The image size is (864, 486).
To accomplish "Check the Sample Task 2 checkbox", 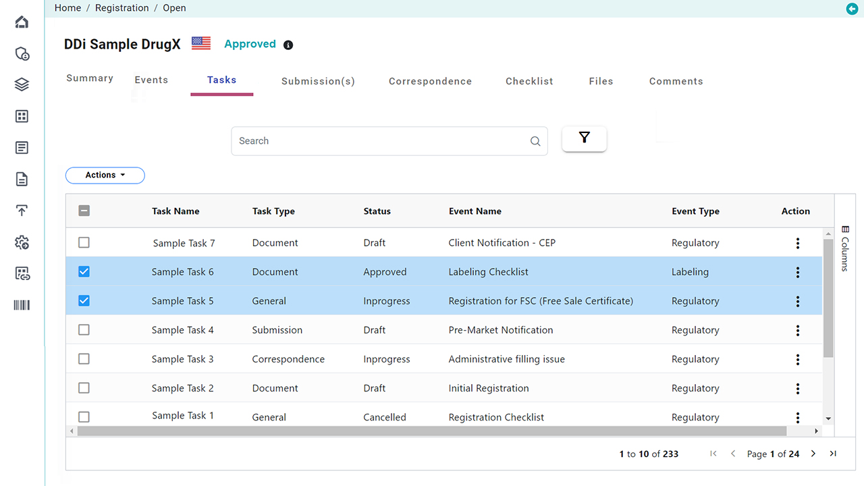I will 84,387.
